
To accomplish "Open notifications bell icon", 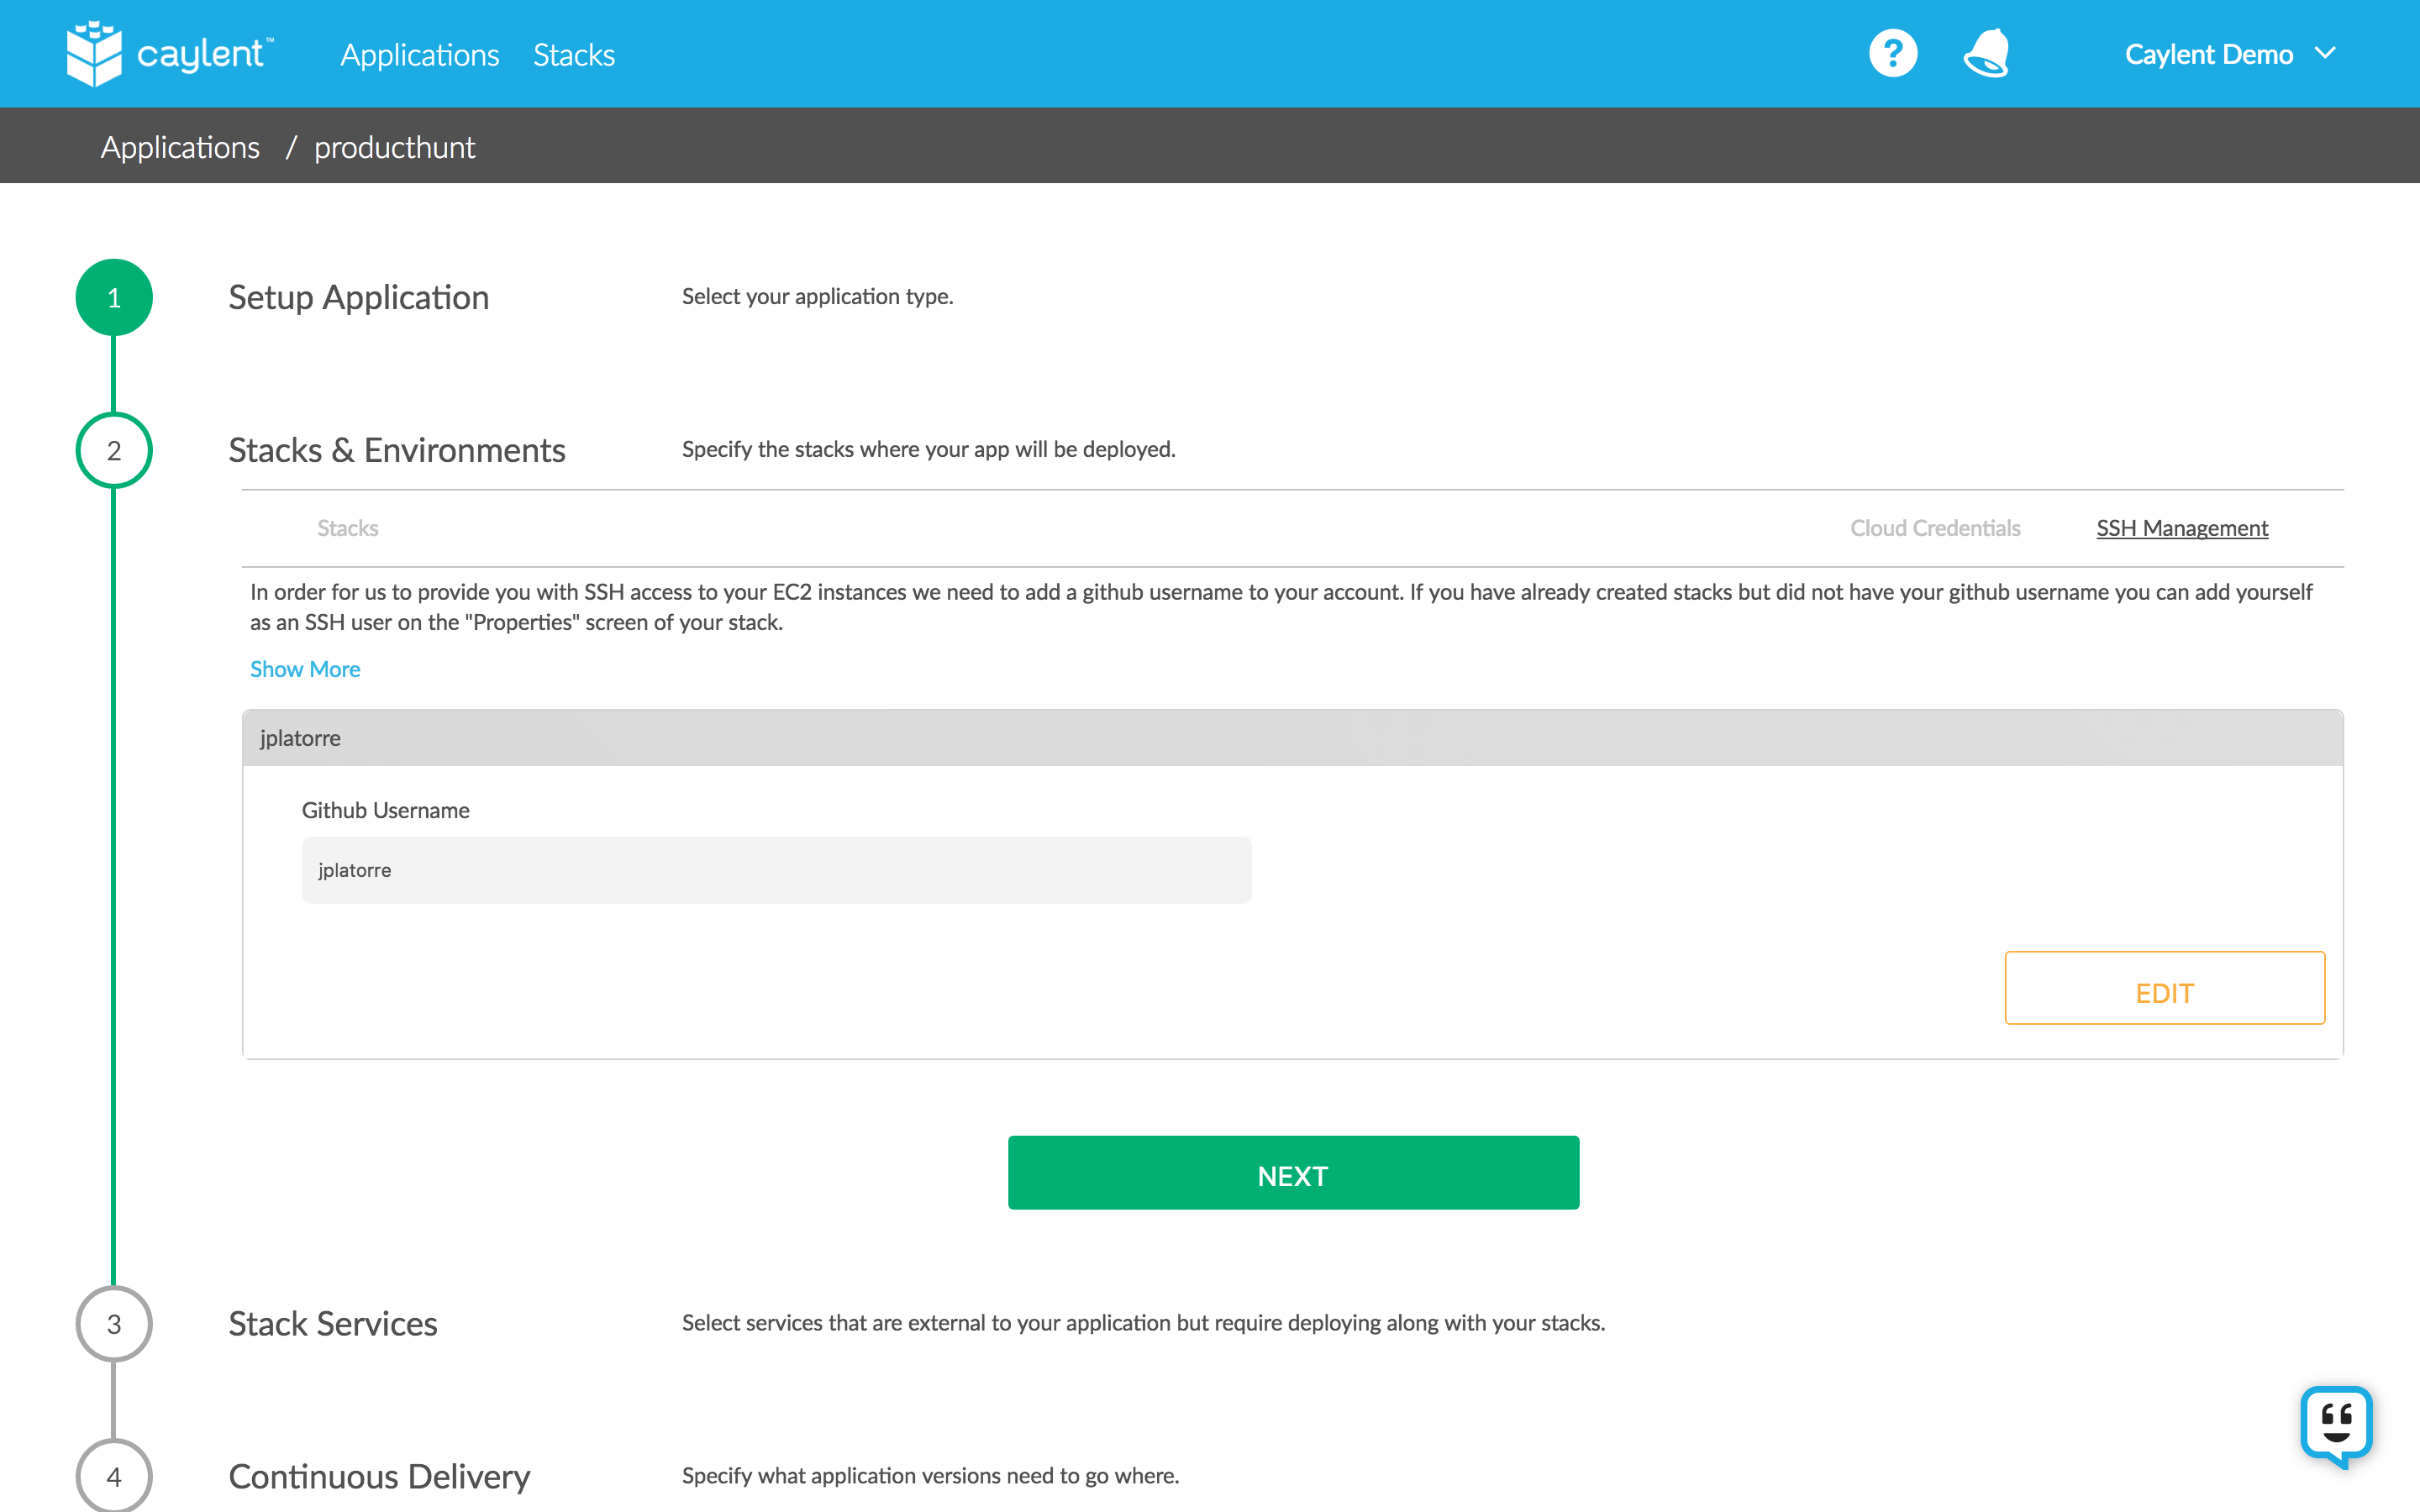I will tap(1986, 54).
